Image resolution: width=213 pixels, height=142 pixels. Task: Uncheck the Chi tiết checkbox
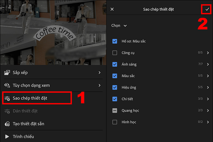115,99
